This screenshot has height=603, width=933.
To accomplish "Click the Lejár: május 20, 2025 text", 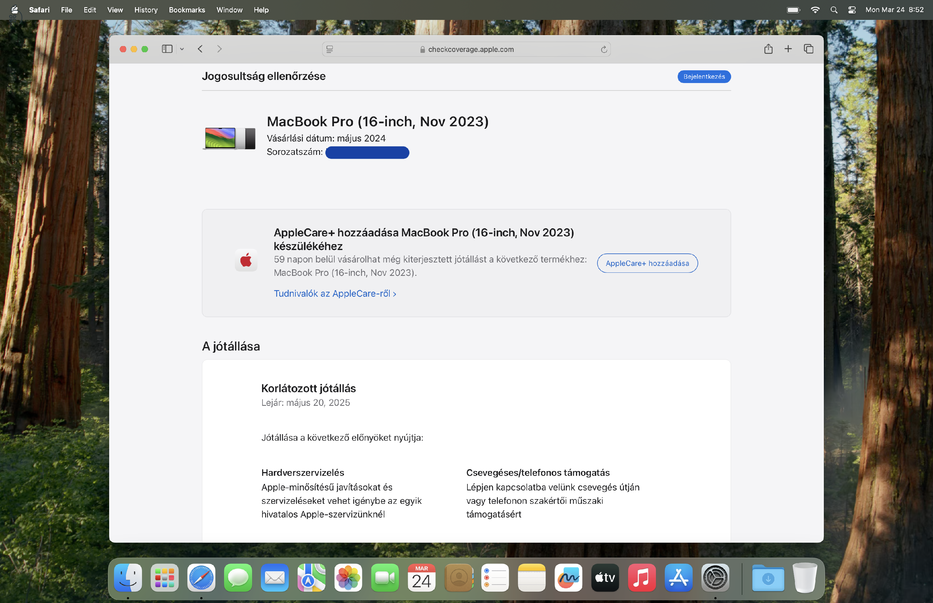I will 305,403.
